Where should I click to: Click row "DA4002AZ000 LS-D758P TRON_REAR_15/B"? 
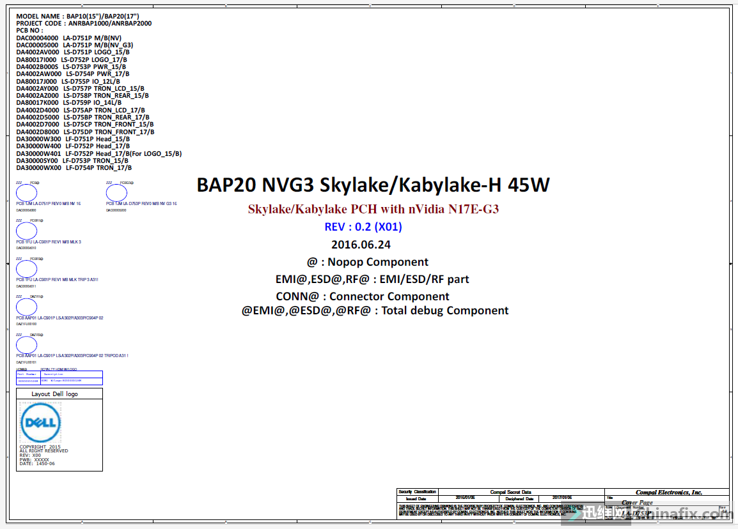point(82,95)
